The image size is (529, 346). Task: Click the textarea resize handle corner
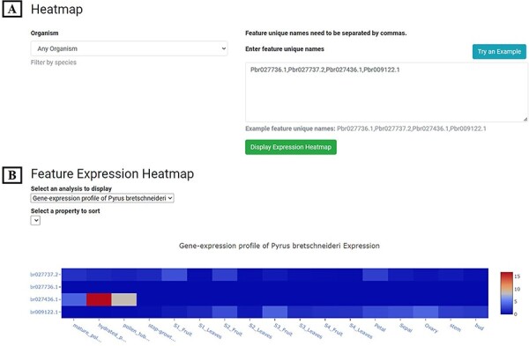point(525,119)
